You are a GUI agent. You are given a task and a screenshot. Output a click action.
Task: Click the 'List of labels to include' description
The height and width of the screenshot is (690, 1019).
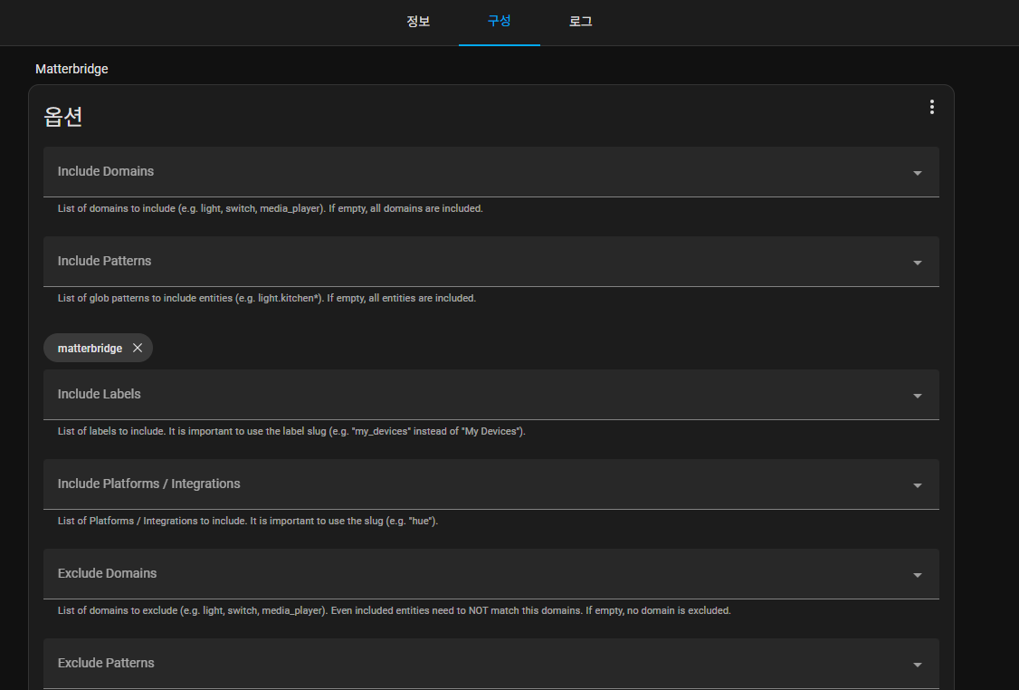tap(291, 432)
